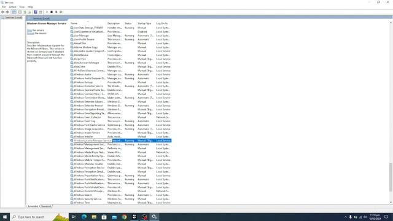The height and width of the screenshot is (221, 393).
Task: Select the WebClient service row
Action: [x=120, y=67]
